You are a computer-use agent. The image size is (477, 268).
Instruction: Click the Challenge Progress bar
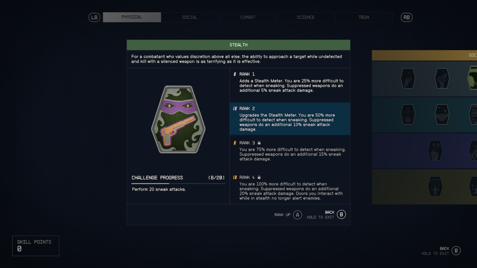click(x=178, y=184)
